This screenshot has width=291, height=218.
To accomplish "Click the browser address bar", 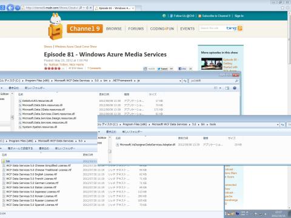I will 52,8.
